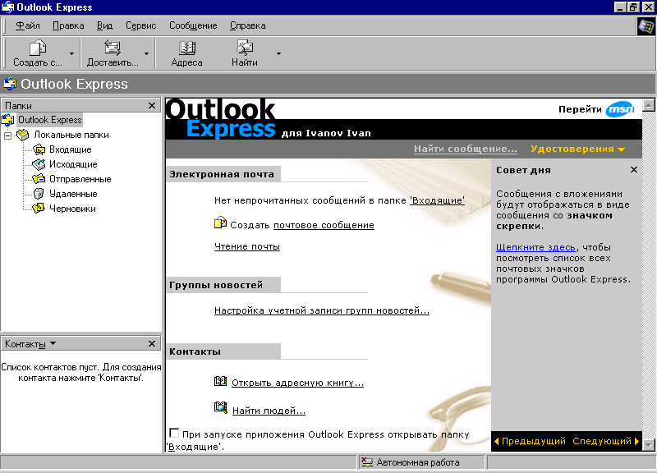Click the Доставить почту toolbar icon

(x=112, y=48)
